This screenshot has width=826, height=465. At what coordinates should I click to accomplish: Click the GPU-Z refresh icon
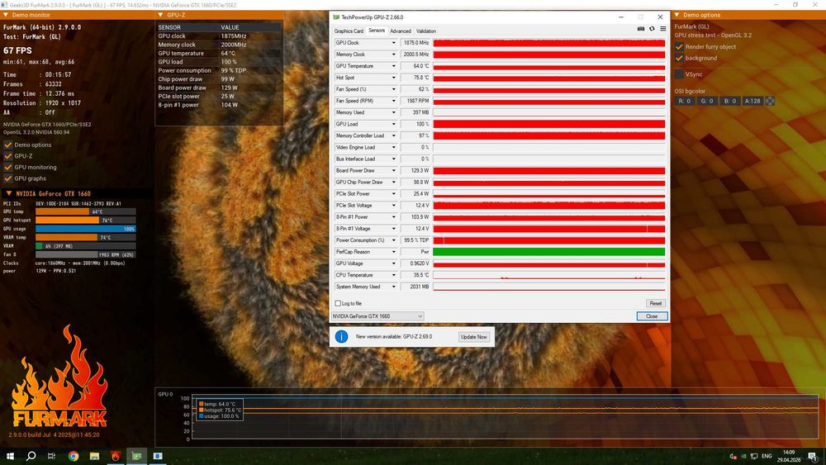(652, 29)
